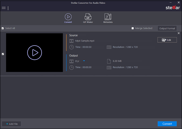The height and width of the screenshot is (129, 182).
Task: Click the Output section heading
Action: pos(74,56)
